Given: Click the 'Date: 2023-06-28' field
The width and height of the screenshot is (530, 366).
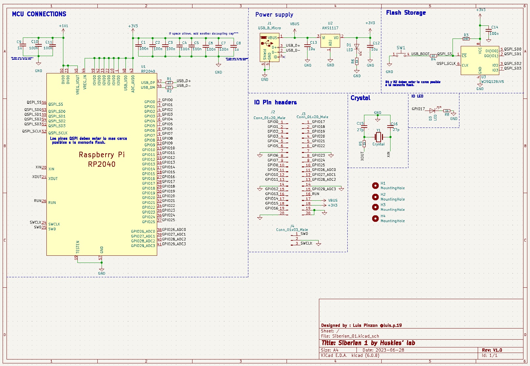Looking at the screenshot, I should (383, 350).
